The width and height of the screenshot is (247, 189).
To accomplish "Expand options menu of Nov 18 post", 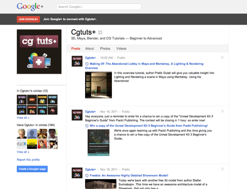I will click(x=222, y=169).
